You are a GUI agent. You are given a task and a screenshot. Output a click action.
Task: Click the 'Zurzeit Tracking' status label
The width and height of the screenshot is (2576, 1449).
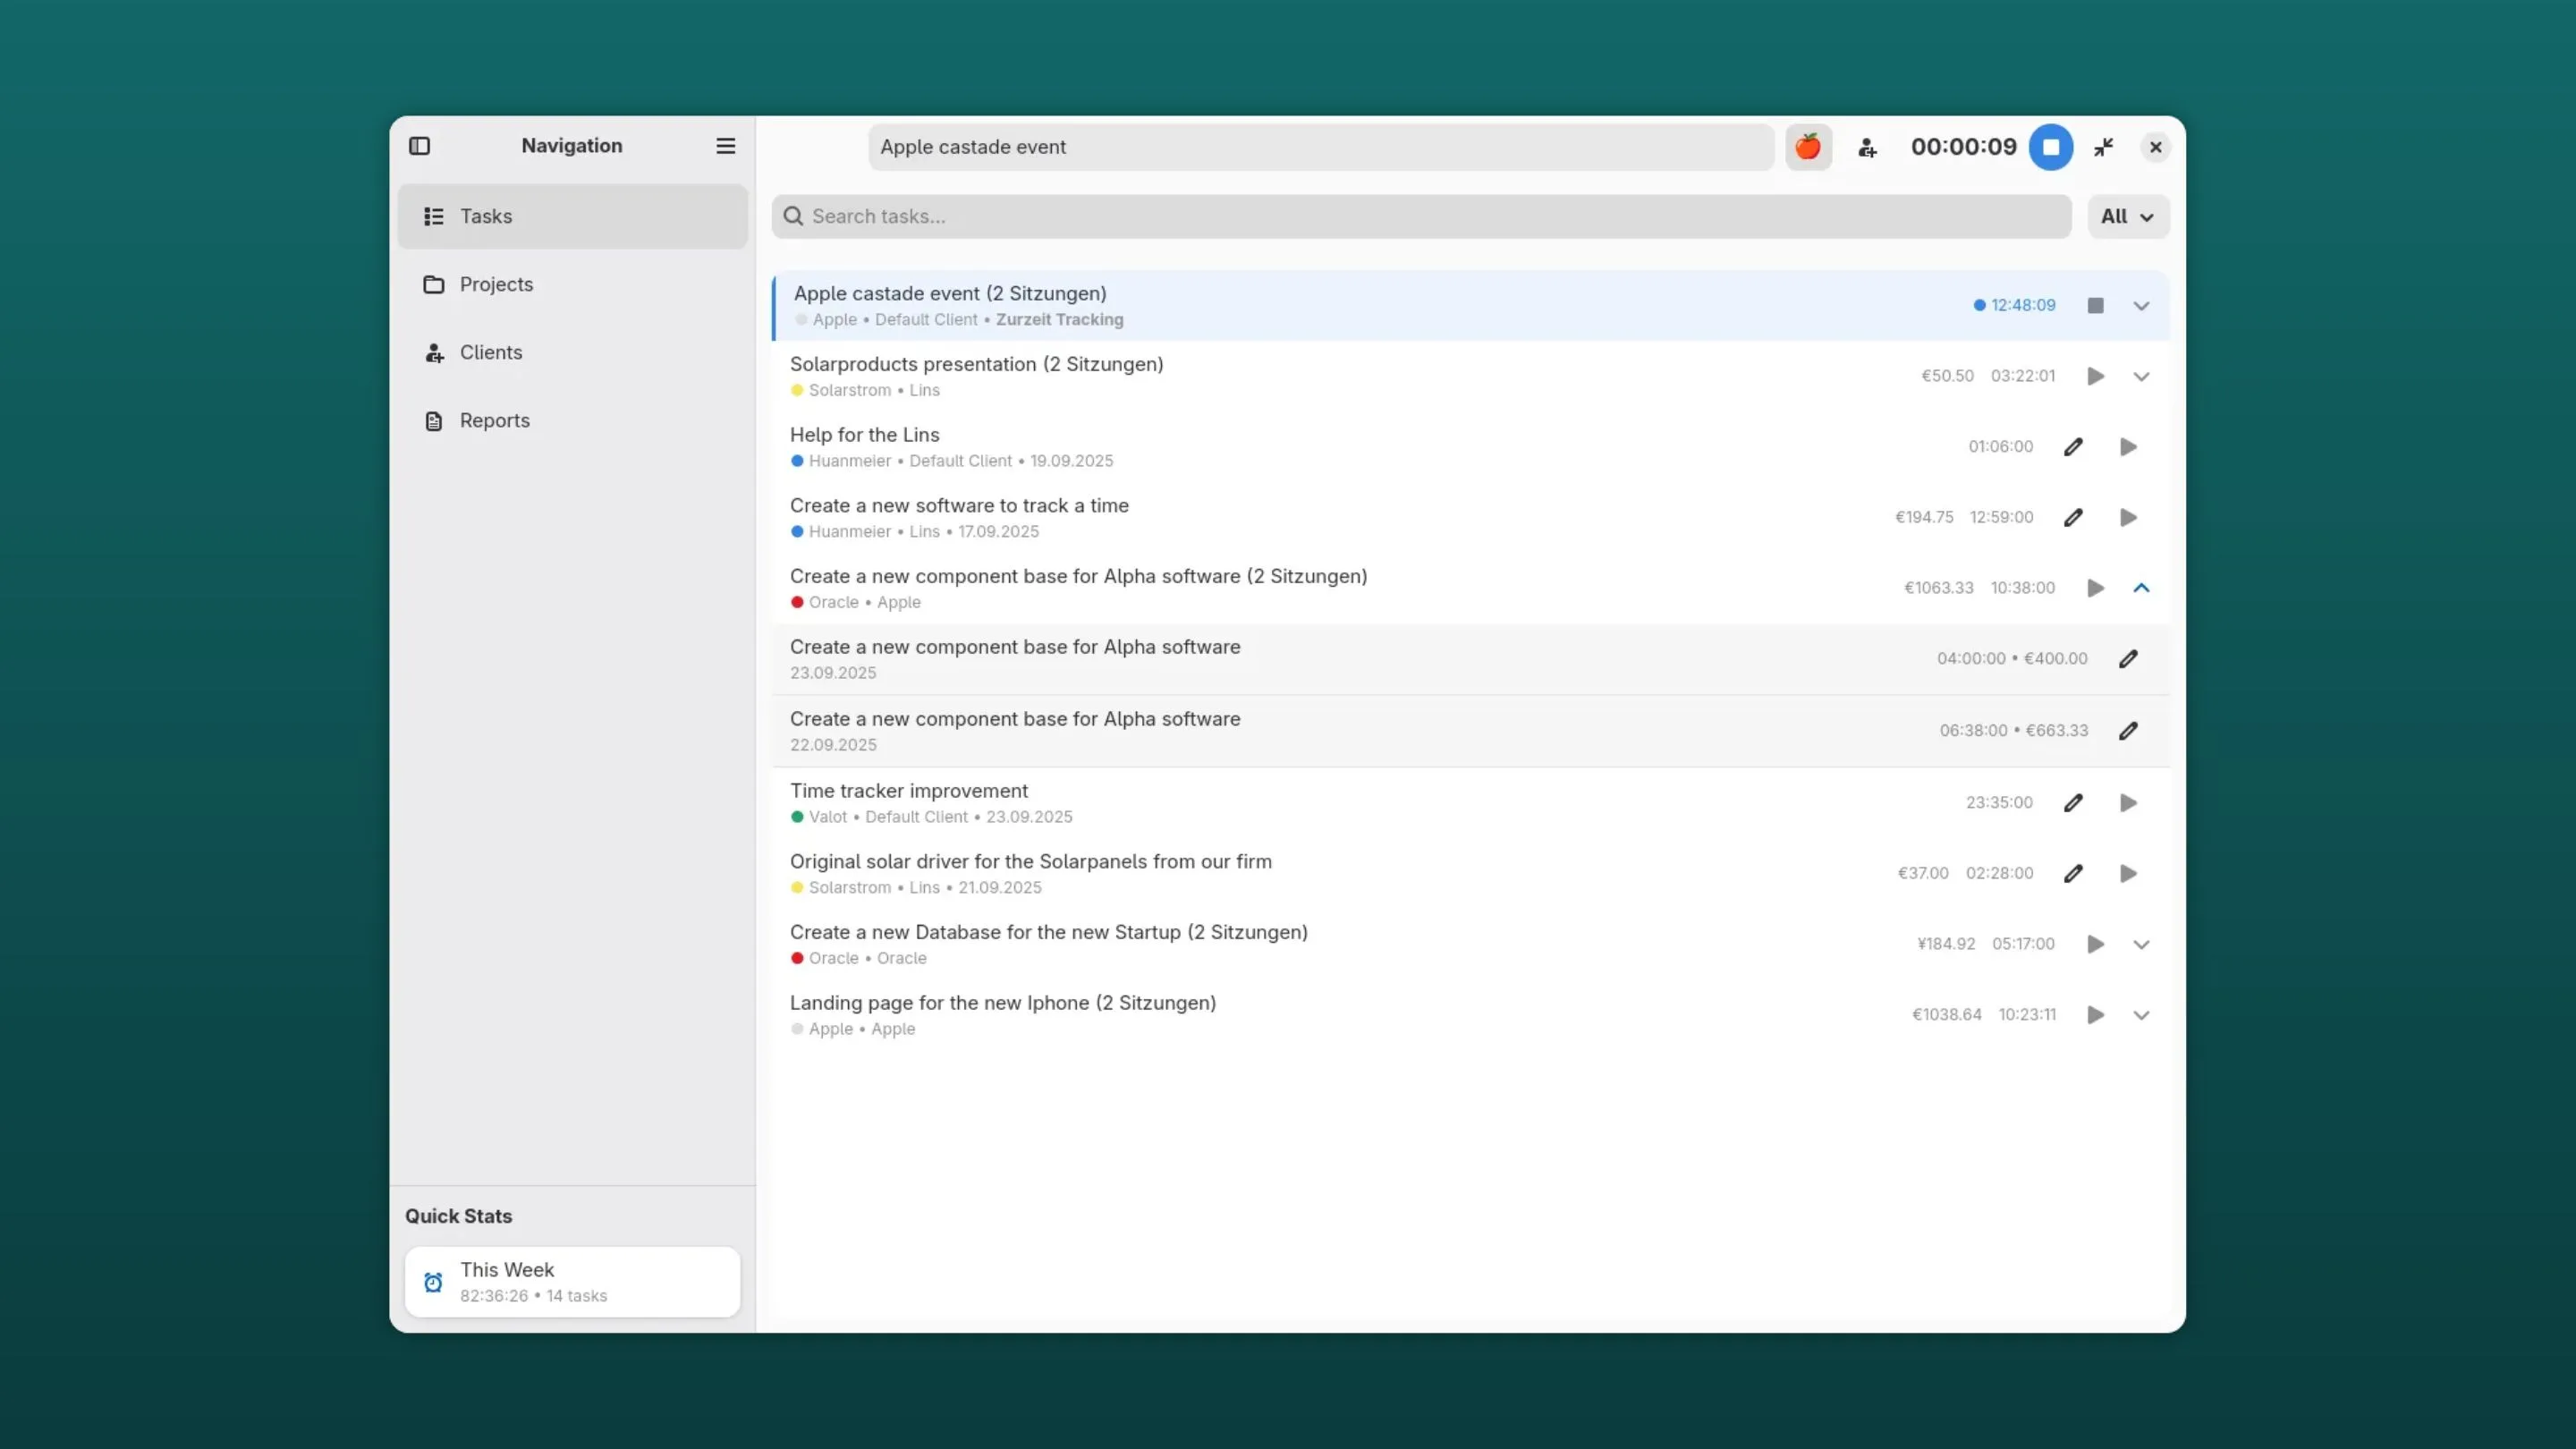[x=1059, y=320]
